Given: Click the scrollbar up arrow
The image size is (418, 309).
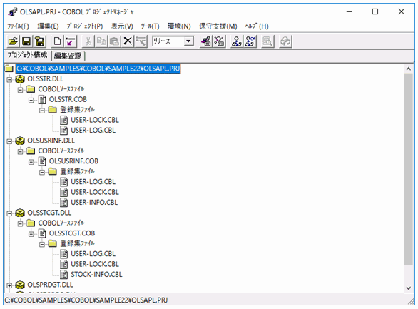Looking at the screenshot, I should [409, 69].
